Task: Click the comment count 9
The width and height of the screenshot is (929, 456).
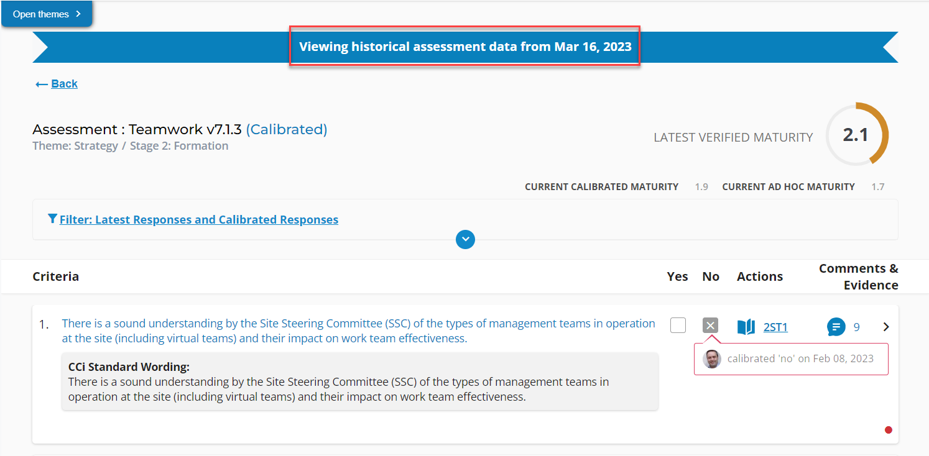Action: click(x=856, y=327)
